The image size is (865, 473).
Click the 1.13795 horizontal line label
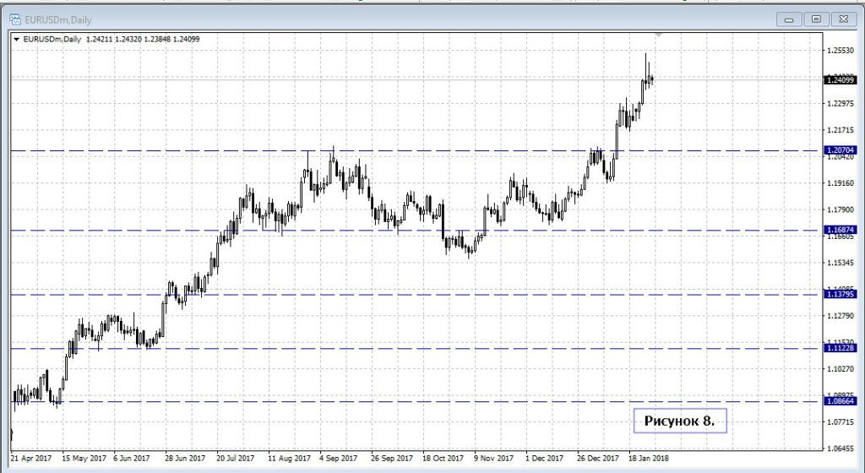tap(840, 295)
